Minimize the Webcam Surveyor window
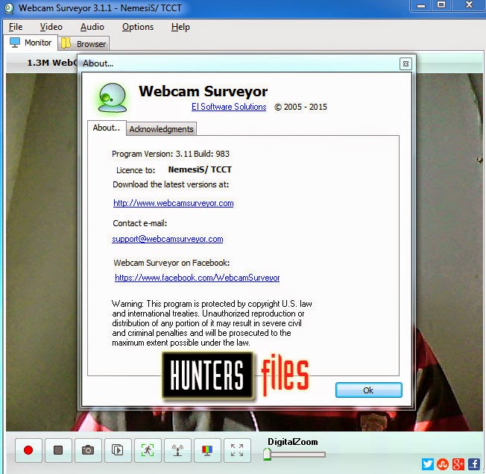486x474 pixels. coord(421,5)
